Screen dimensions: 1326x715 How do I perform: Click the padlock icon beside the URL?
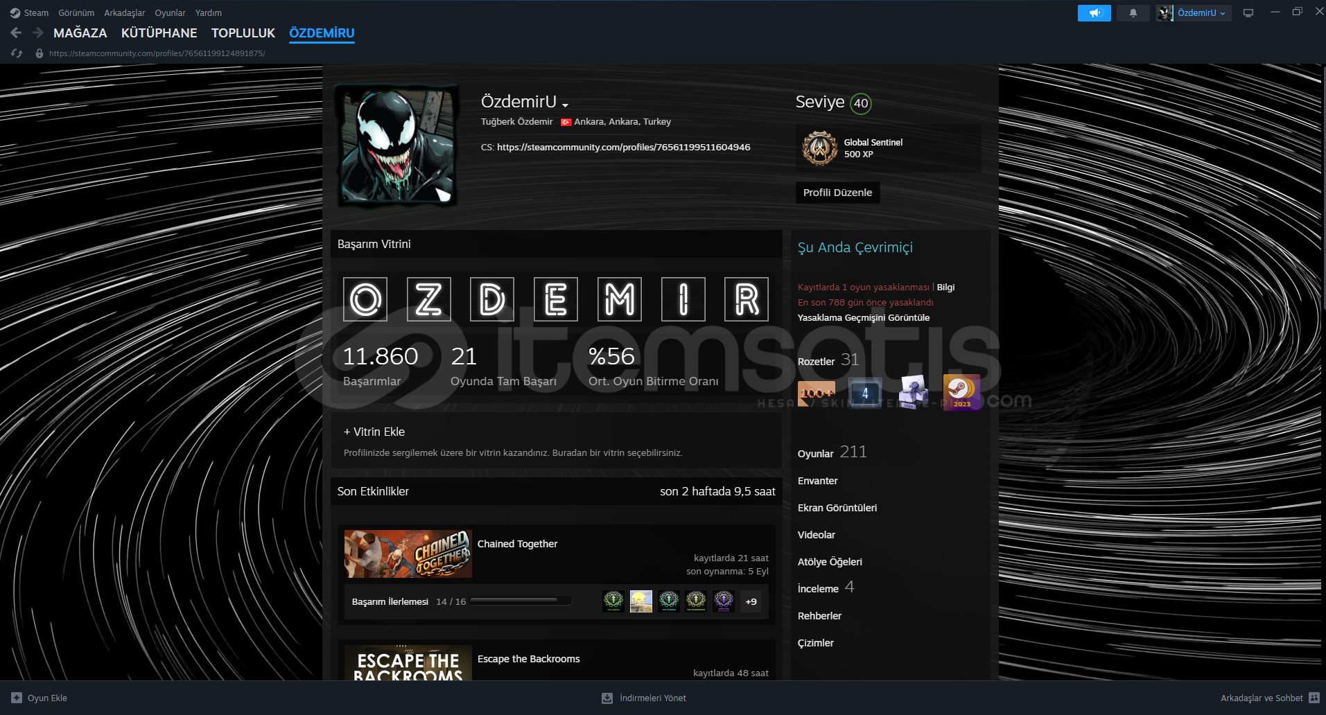pyautogui.click(x=40, y=53)
